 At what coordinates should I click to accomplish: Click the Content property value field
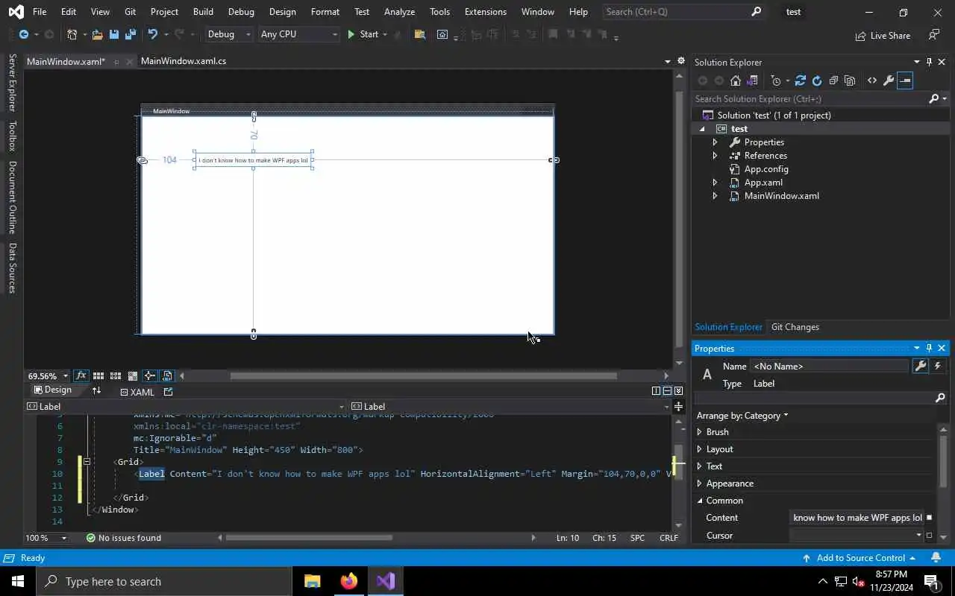pos(857,518)
